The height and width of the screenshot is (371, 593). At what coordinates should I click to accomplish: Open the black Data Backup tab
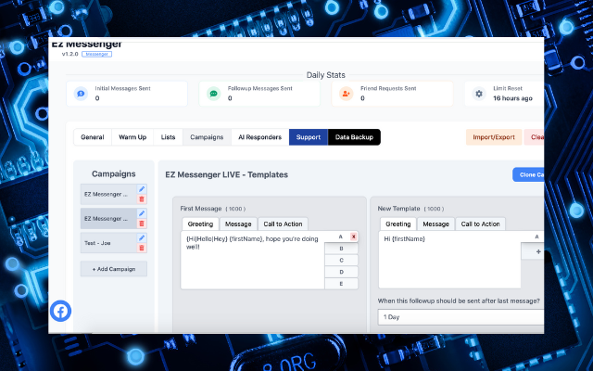click(354, 137)
